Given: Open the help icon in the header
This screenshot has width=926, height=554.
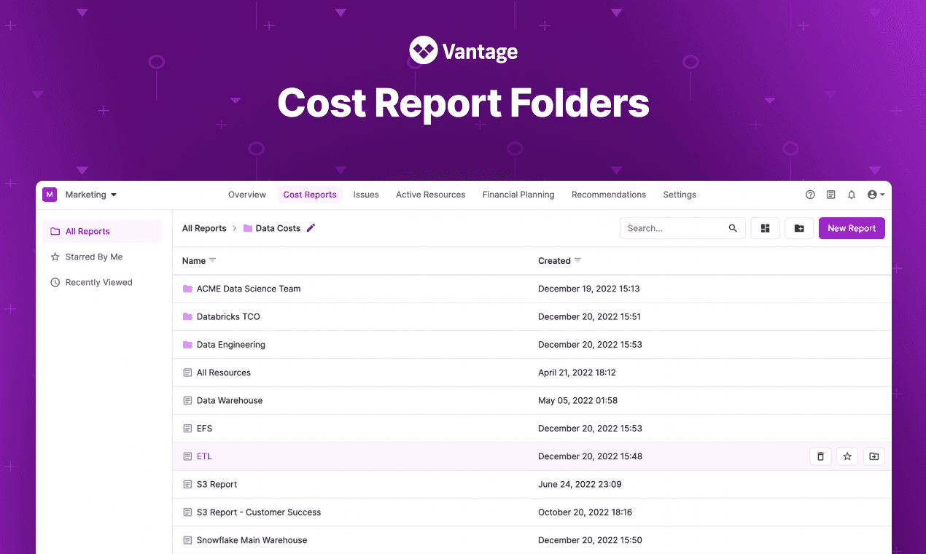Looking at the screenshot, I should coord(810,195).
